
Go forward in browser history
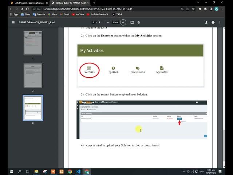(x=16, y=9)
